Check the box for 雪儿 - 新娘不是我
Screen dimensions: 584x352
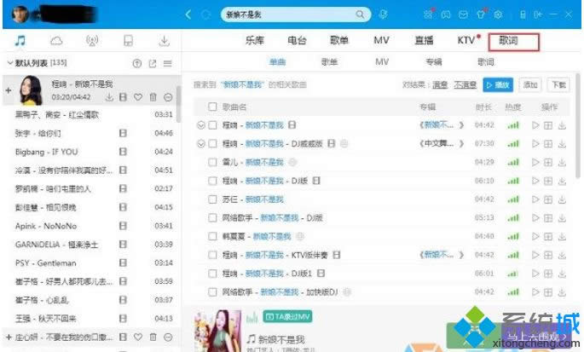click(212, 162)
